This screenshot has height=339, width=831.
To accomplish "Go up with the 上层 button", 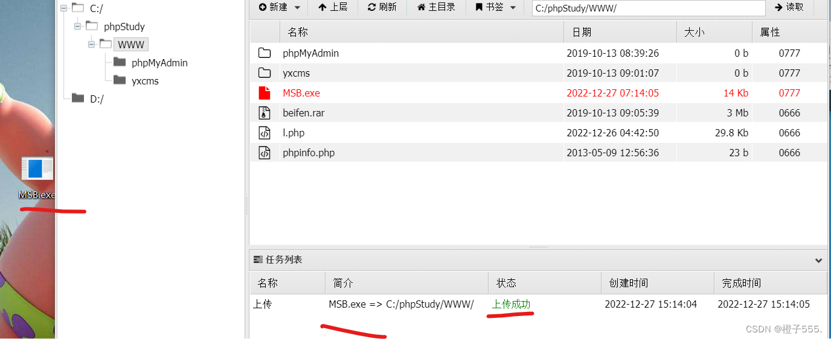I will [x=333, y=7].
